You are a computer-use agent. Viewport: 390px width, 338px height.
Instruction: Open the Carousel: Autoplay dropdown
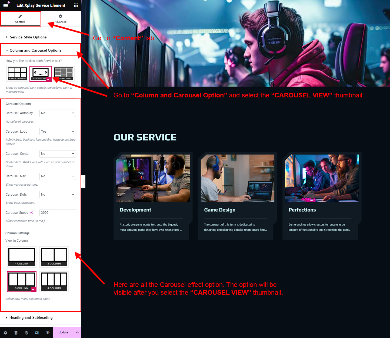(58, 113)
